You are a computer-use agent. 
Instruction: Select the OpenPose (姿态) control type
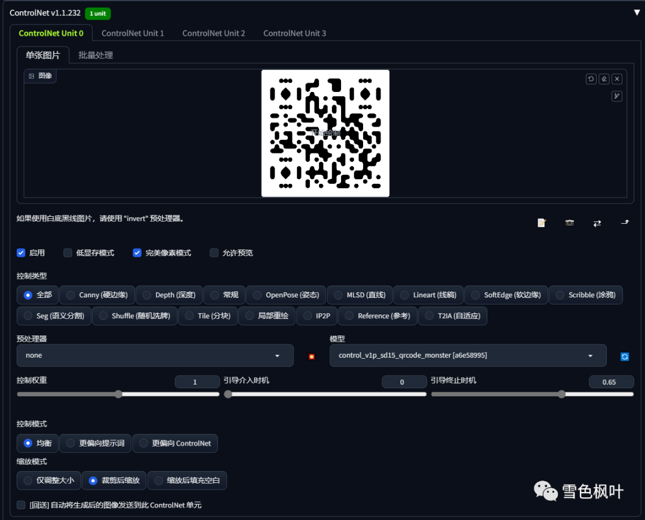[286, 295]
